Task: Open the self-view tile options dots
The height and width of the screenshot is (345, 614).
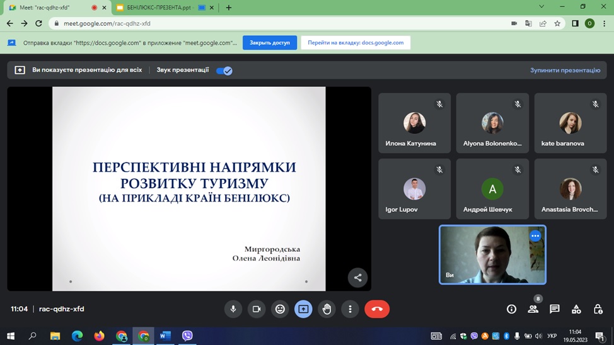Action: tap(535, 236)
